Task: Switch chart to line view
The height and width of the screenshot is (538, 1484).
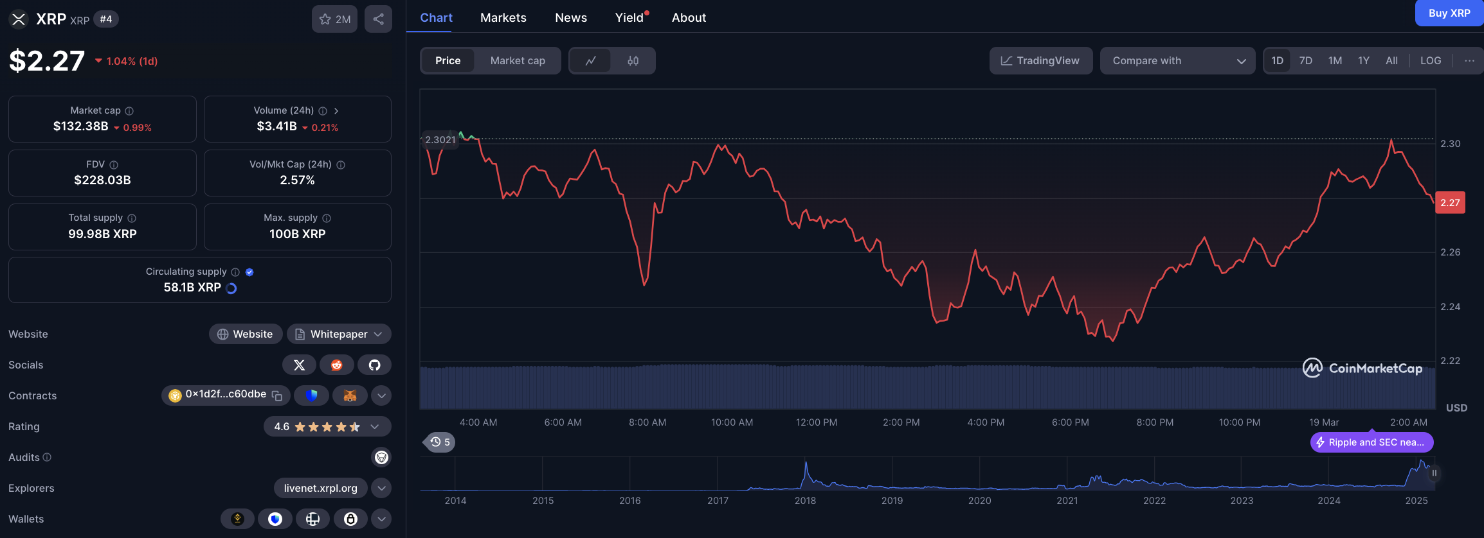Action: point(590,61)
